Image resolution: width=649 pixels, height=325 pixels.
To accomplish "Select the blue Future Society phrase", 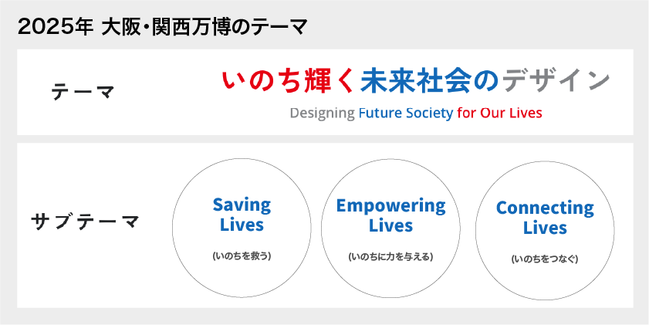I will pos(405,113).
